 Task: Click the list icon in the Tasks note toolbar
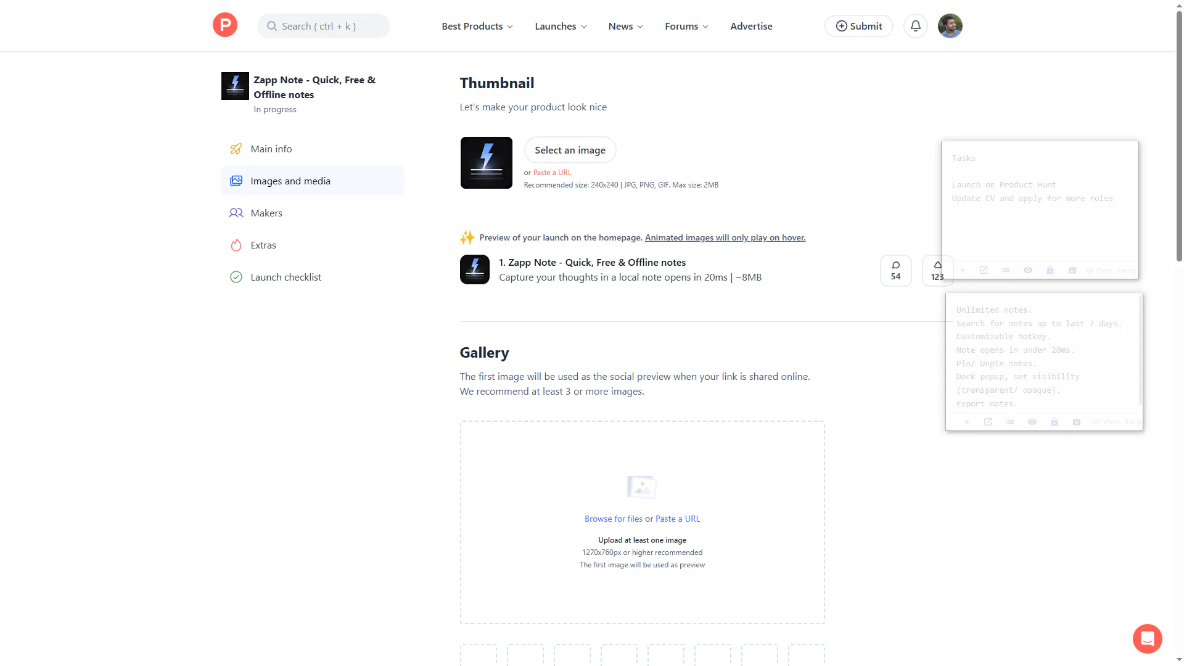point(1006,270)
